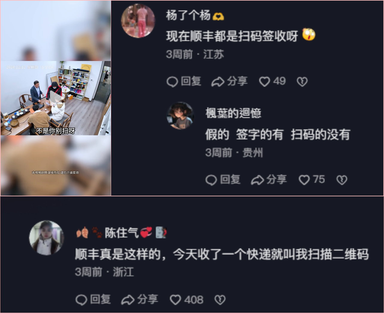Screen dimensions: 384x313
Task: Open 陈住气's profile picture
Action: (46, 238)
